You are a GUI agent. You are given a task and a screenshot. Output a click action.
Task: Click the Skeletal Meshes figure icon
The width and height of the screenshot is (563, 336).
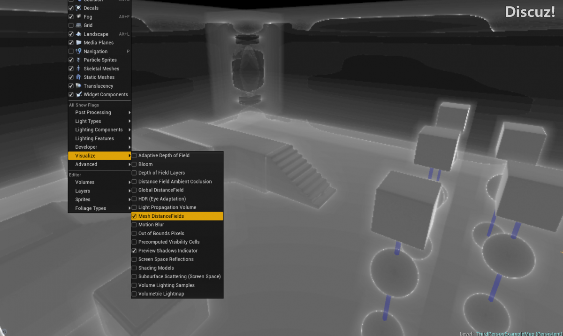tap(79, 69)
